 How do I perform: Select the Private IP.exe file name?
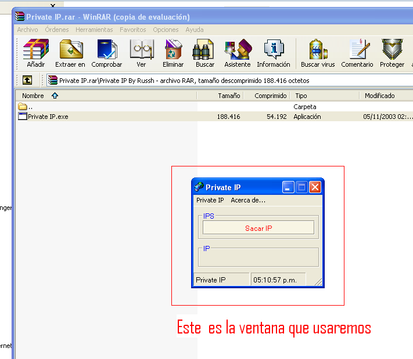point(48,117)
